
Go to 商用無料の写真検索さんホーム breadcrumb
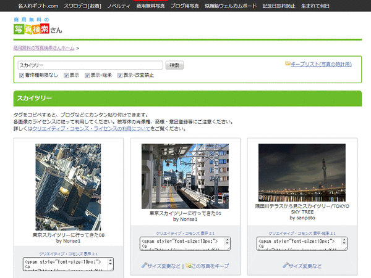click(x=44, y=48)
